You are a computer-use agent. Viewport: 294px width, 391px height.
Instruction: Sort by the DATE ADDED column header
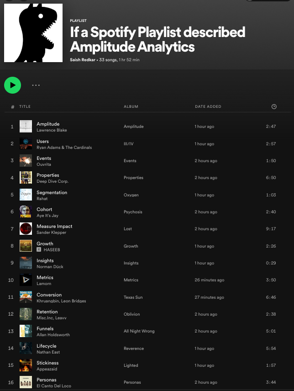[208, 106]
